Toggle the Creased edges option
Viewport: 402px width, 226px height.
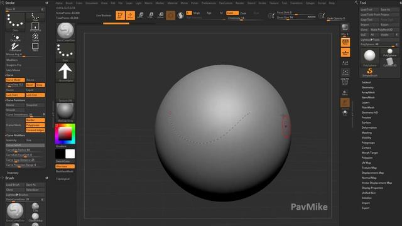coord(35,130)
